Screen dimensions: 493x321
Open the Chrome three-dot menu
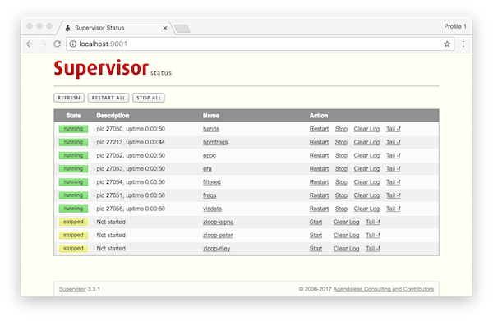(x=463, y=44)
